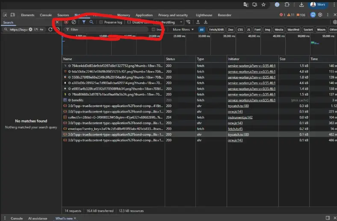Viewport: 337px width, 221px height.
Task: Open the Lighthouse tab
Action: click(x=204, y=15)
